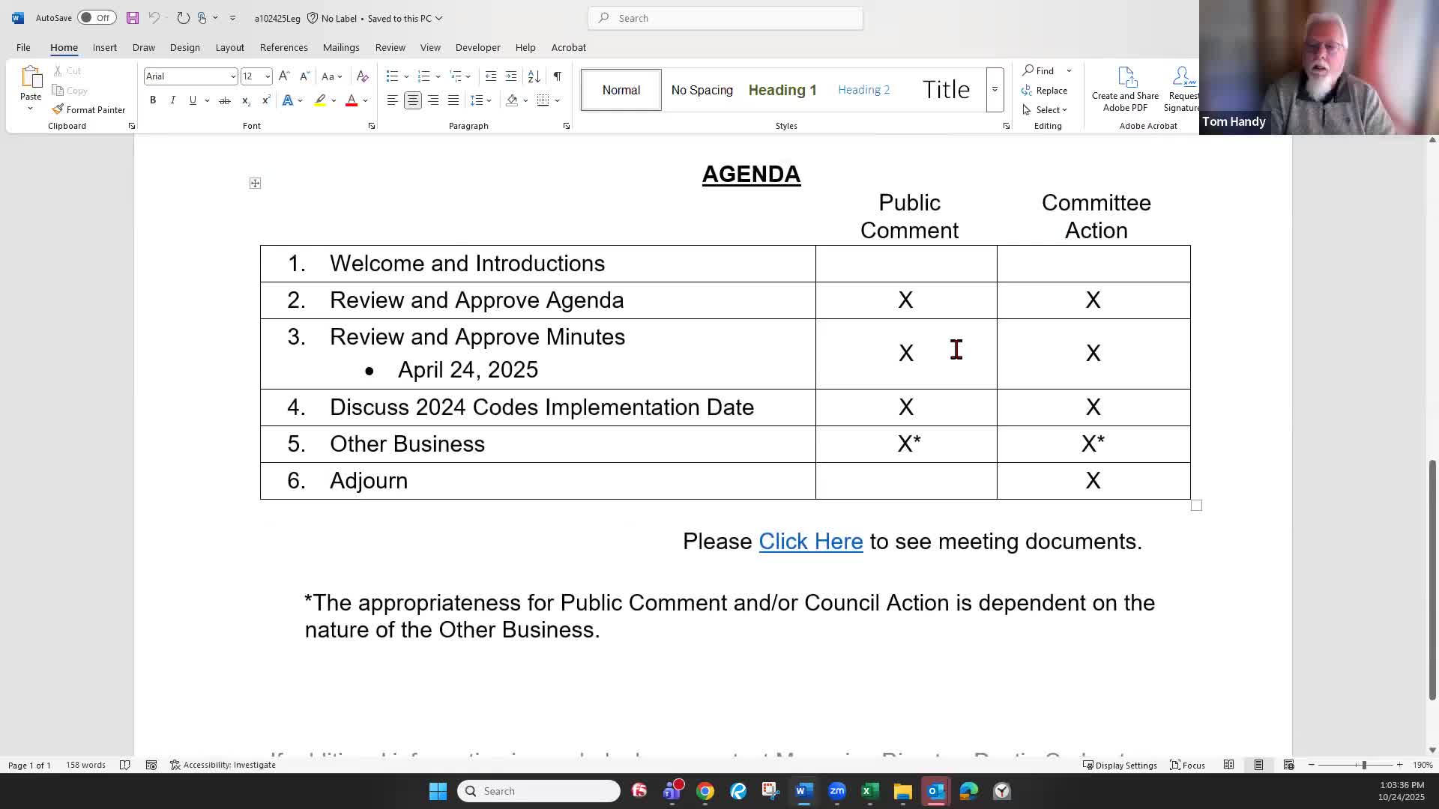Create and Share Adobe PDF
The width and height of the screenshot is (1439, 809).
pos(1125,88)
